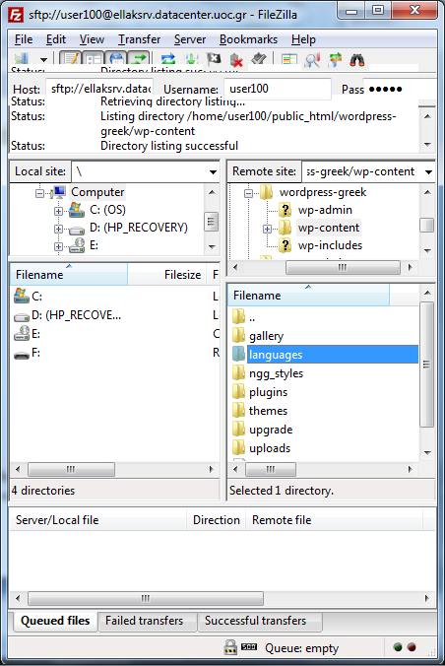Click the Remote file column header
The image size is (445, 666).
pos(334,520)
